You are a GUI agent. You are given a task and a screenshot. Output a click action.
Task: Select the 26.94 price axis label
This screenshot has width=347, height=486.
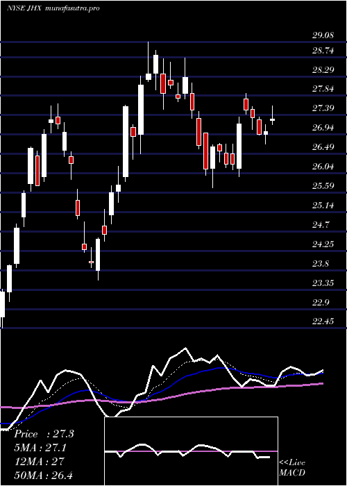[x=323, y=128]
